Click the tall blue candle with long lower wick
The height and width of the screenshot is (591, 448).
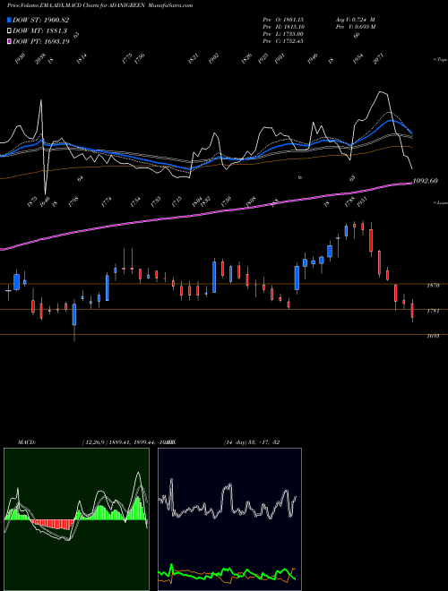pos(74,316)
